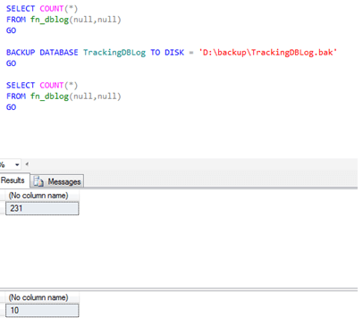The width and height of the screenshot is (363, 326).
Task: Click the first fn_dblog function call
Action: 76,20
